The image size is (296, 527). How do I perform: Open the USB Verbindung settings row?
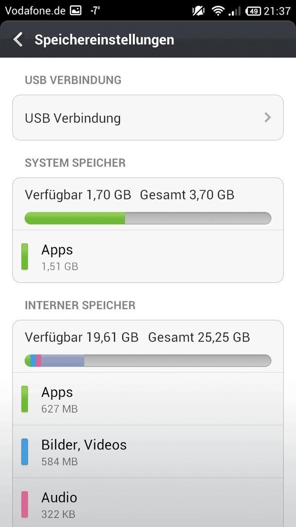(148, 118)
